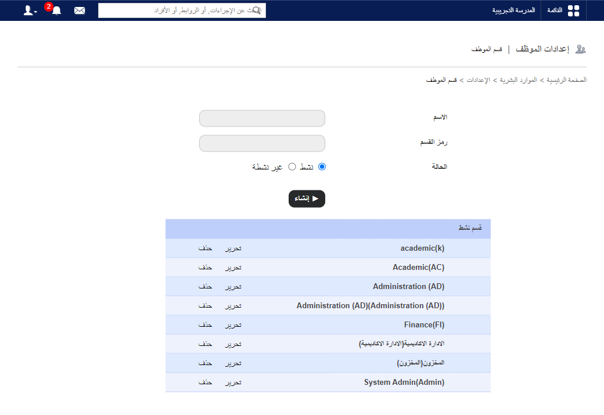Click حذف for System Admin(Admin) row
This screenshot has height=415, width=604.
tap(206, 382)
